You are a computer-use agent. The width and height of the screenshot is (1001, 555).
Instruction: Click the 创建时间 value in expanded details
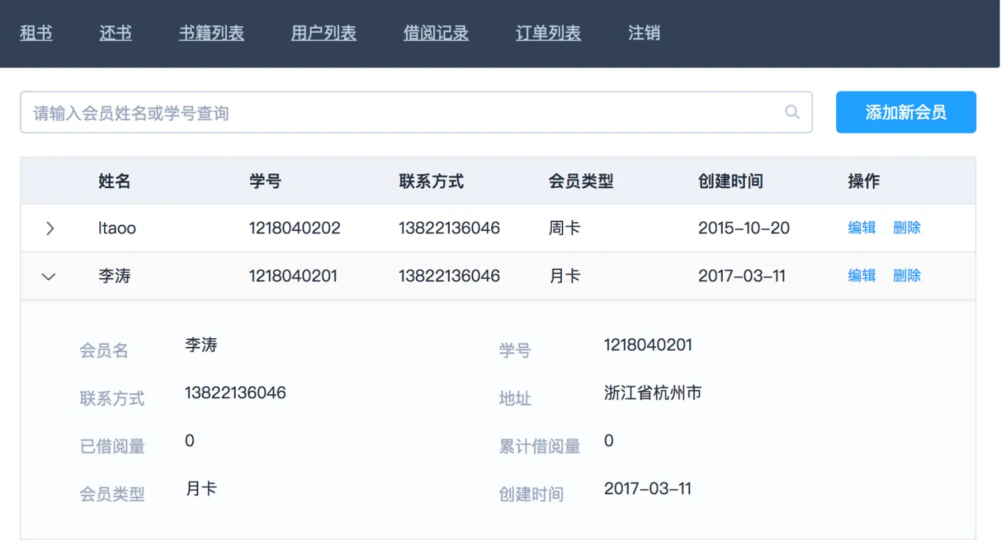tap(647, 489)
